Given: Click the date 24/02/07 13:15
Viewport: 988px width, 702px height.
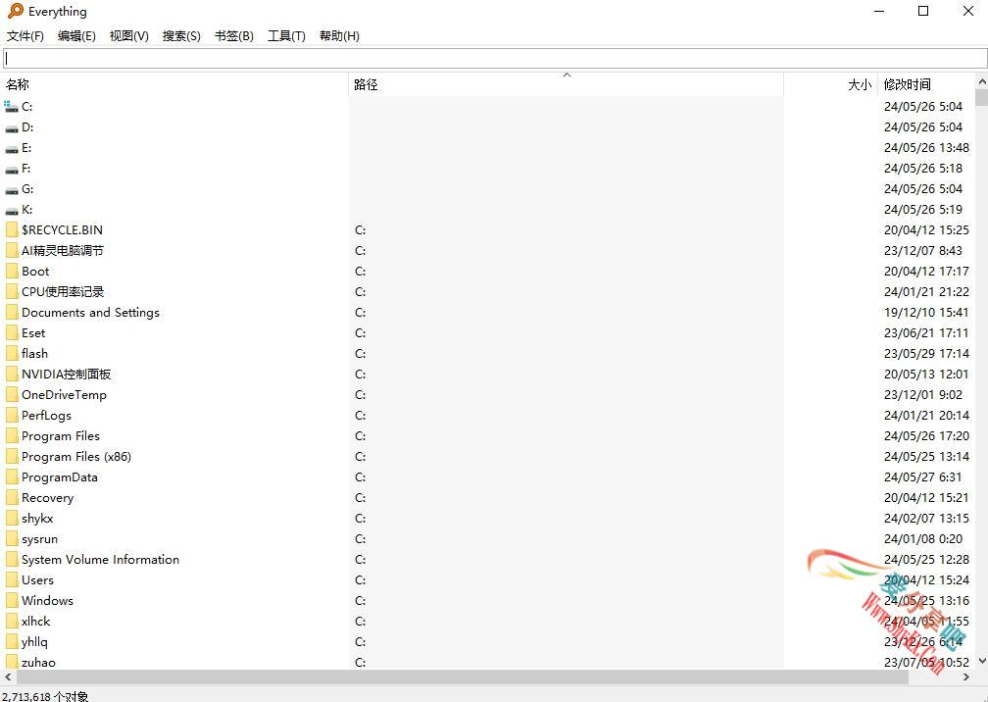Looking at the screenshot, I should click(926, 519).
